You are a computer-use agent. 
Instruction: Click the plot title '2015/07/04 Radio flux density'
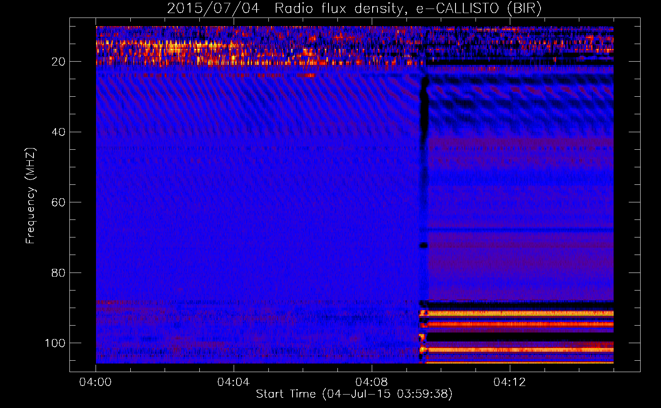click(x=354, y=8)
